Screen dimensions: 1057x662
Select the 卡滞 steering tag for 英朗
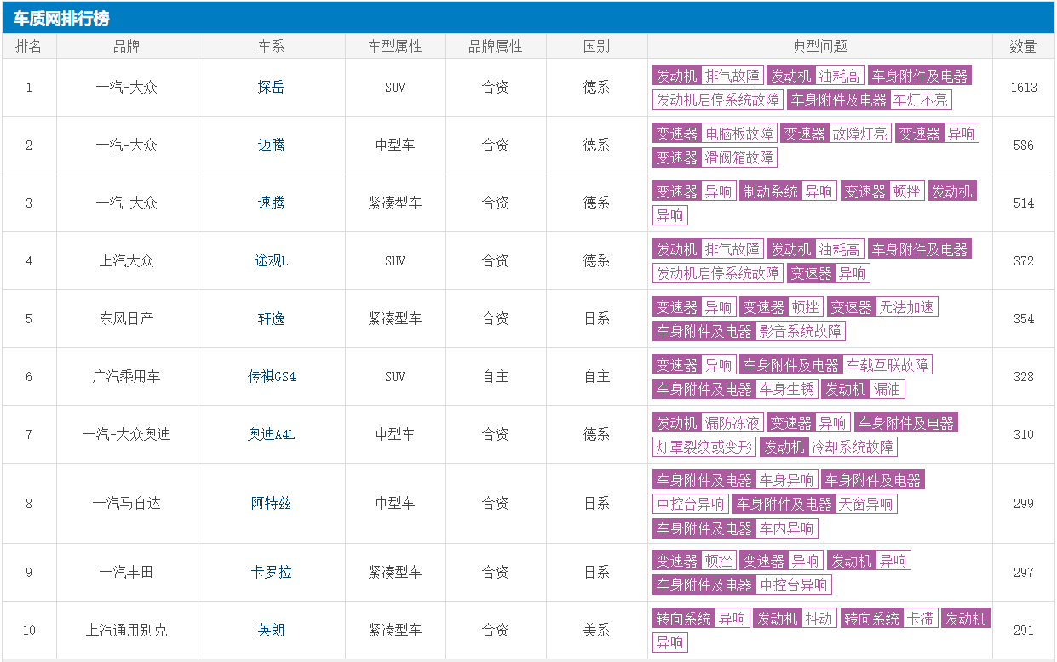[920, 619]
